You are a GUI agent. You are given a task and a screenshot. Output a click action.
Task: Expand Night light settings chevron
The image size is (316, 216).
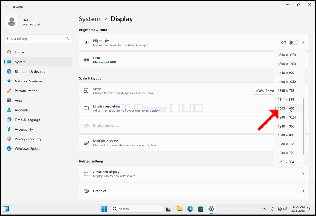[x=303, y=42]
